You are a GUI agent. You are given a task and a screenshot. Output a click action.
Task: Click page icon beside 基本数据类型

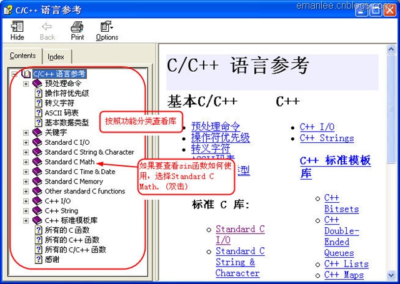click(38, 122)
